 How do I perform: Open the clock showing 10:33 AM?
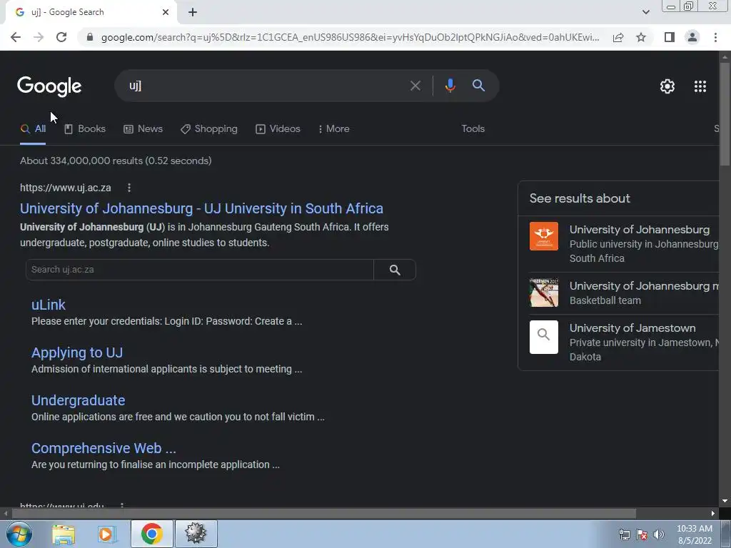694,534
